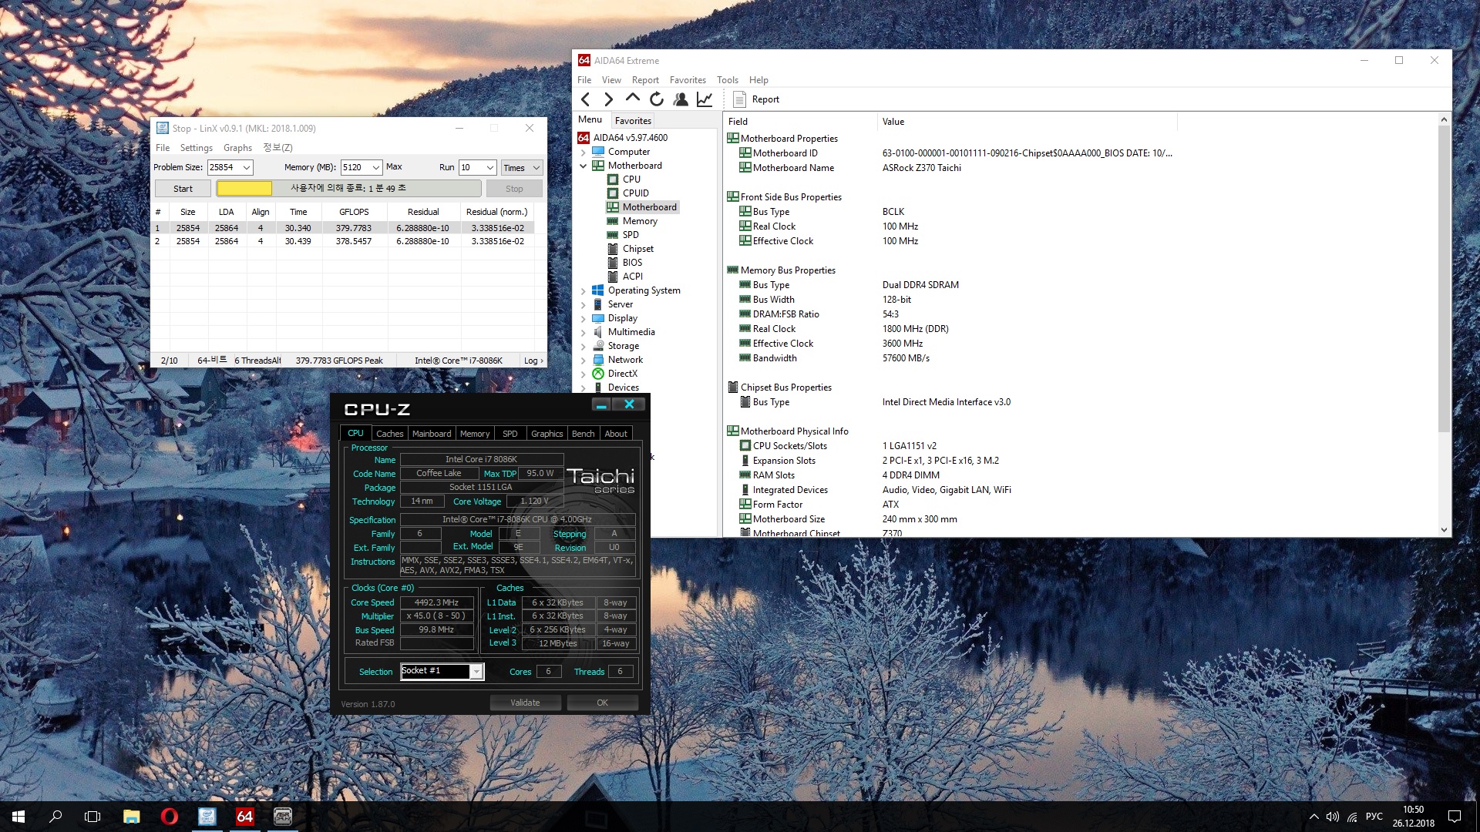Expand the Storage tree node
1480x832 pixels.
(x=584, y=347)
